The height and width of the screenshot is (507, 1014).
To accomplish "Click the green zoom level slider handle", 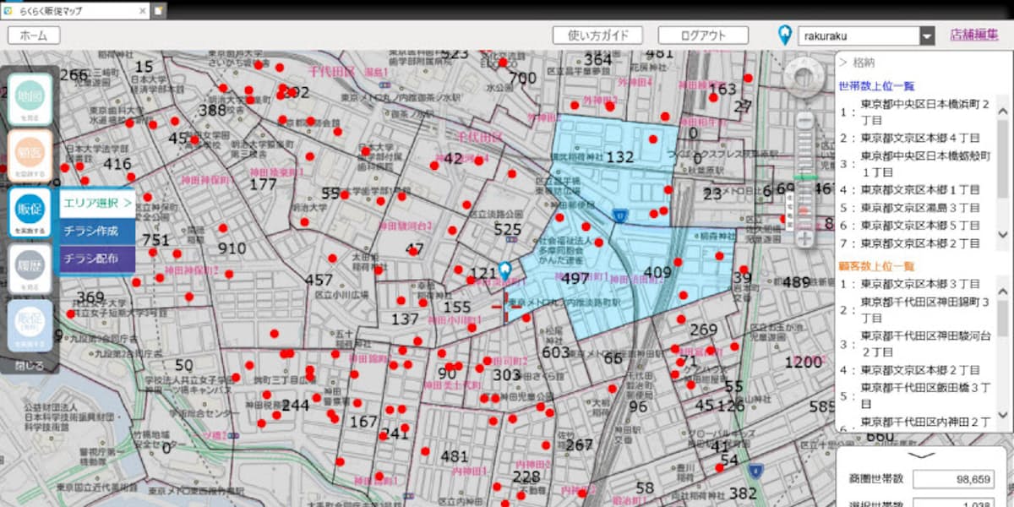I will [804, 178].
